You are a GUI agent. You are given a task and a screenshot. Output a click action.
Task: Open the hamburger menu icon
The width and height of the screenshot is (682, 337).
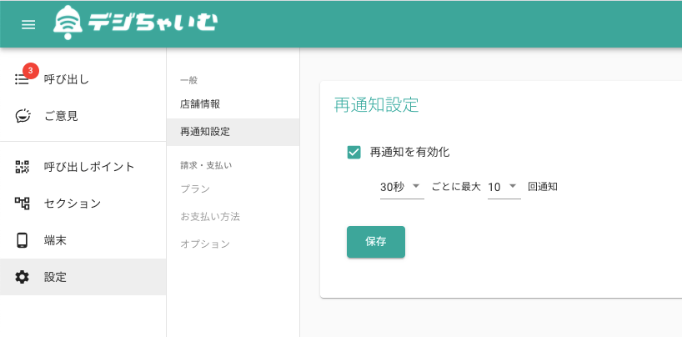click(28, 25)
